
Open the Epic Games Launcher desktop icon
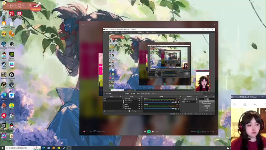pos(4,126)
